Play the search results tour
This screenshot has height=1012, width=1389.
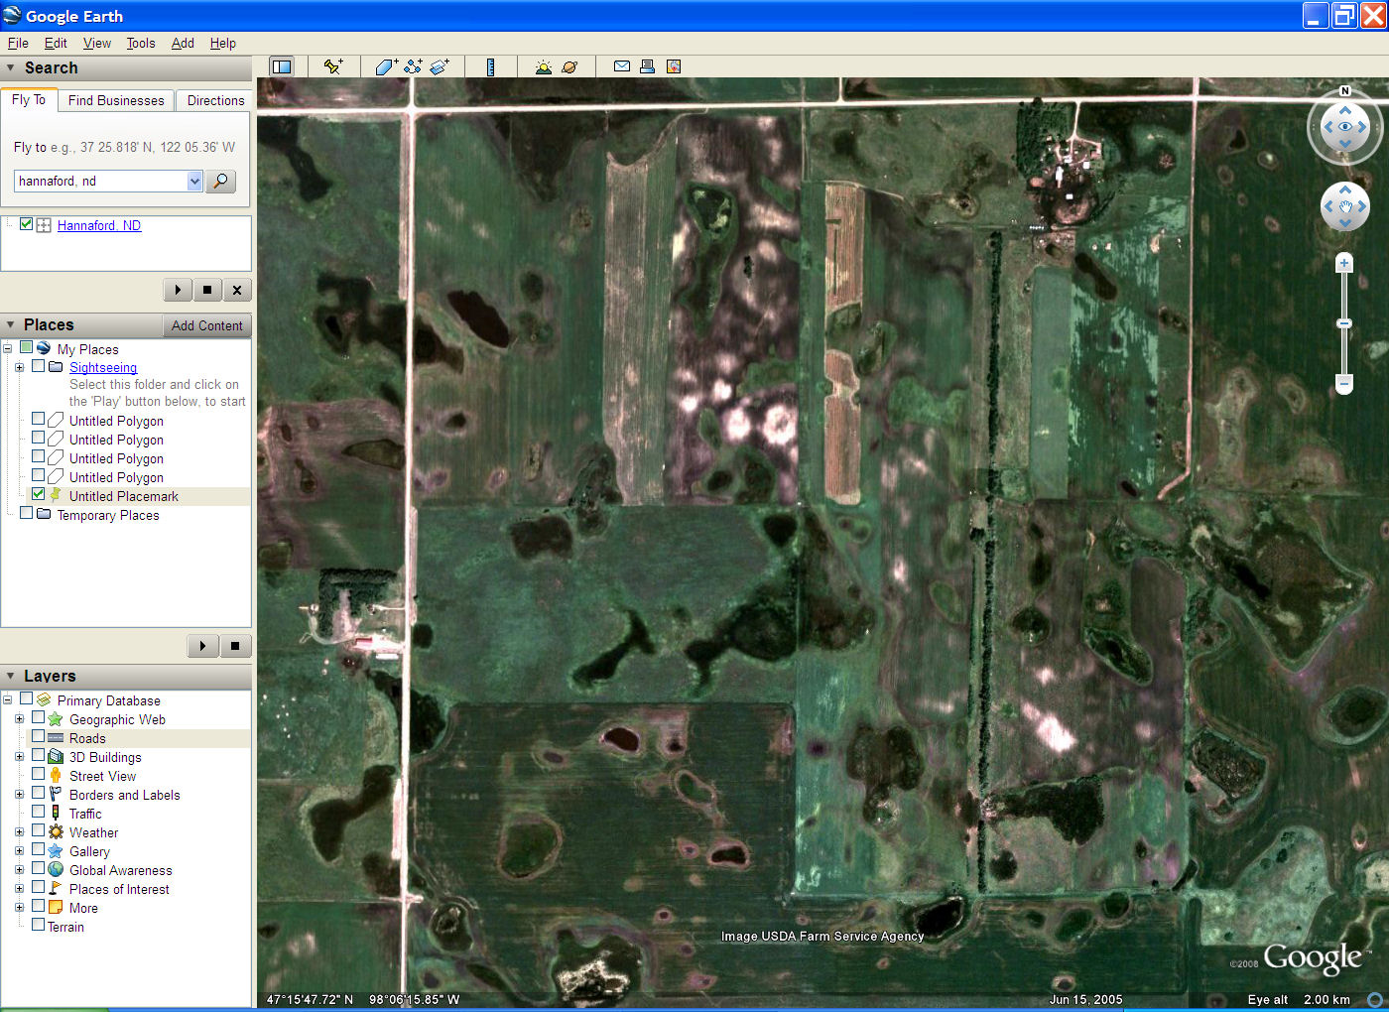178,290
